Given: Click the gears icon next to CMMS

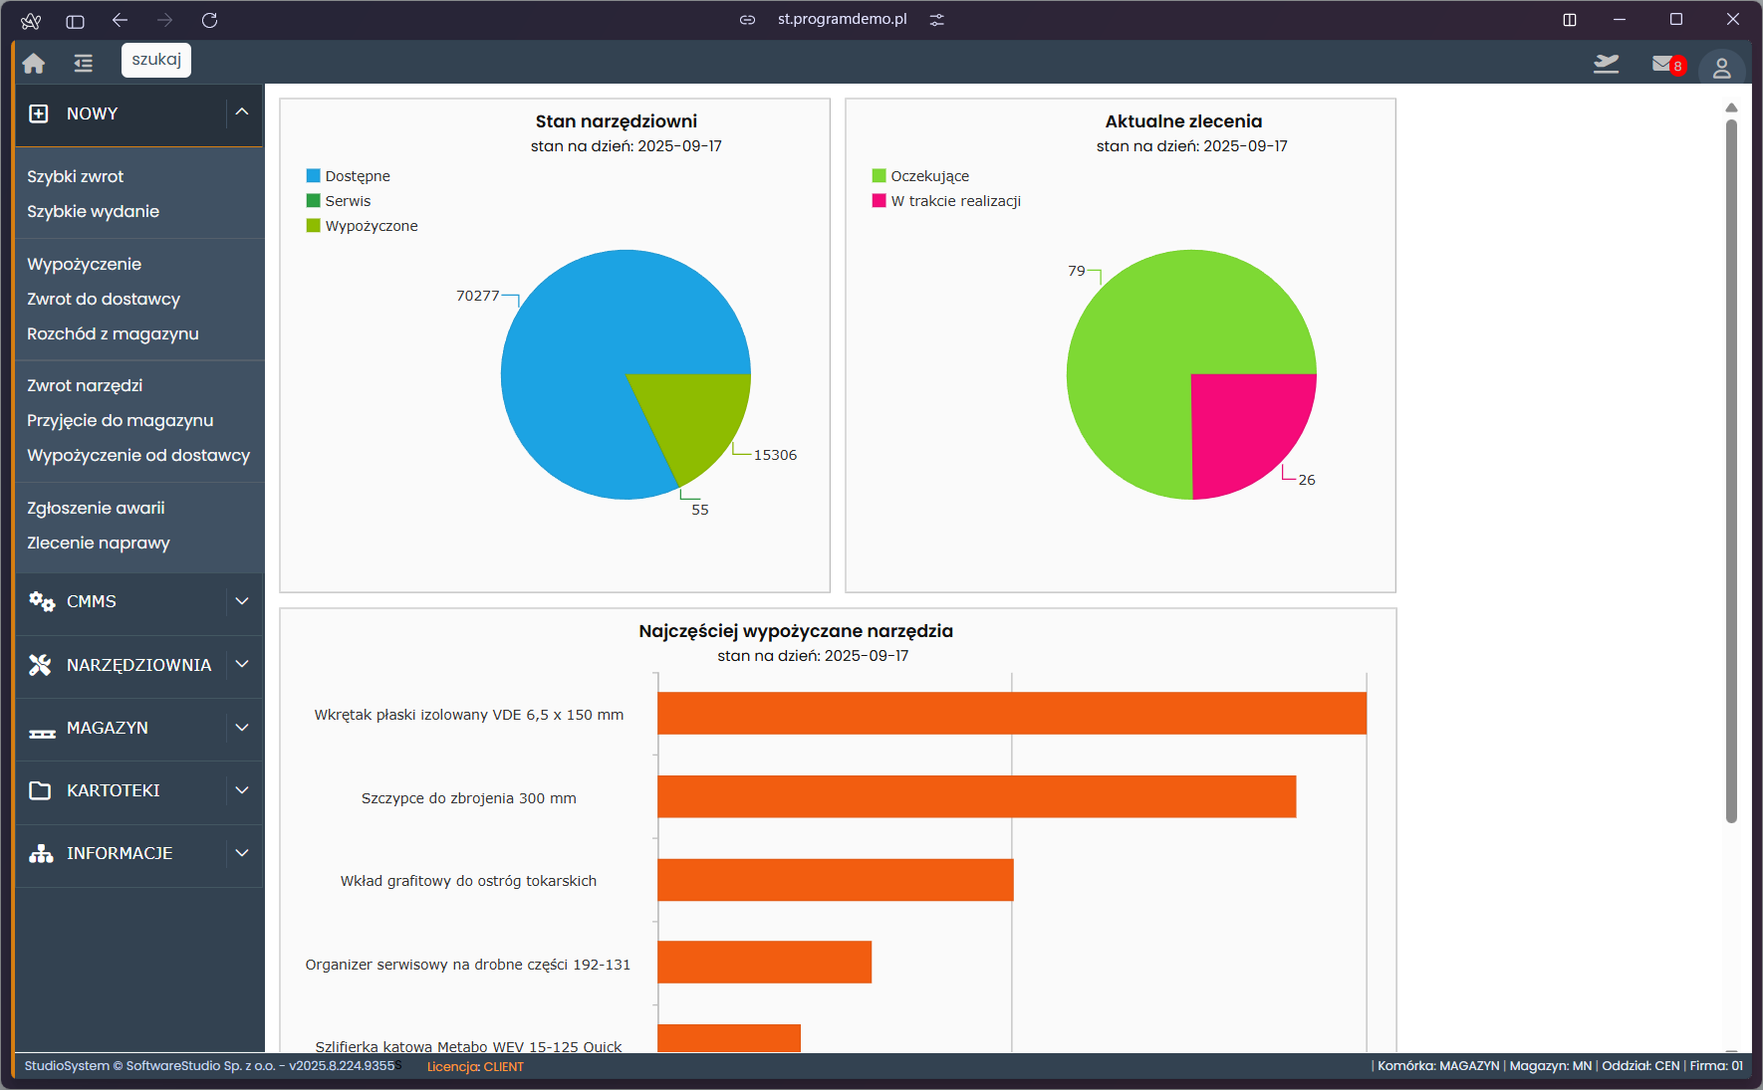Looking at the screenshot, I should pos(41,601).
